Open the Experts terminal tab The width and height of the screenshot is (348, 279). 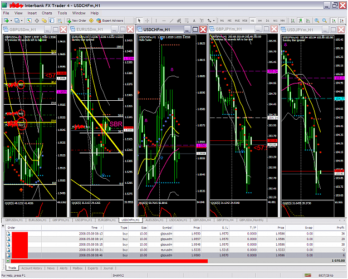coord(93,268)
